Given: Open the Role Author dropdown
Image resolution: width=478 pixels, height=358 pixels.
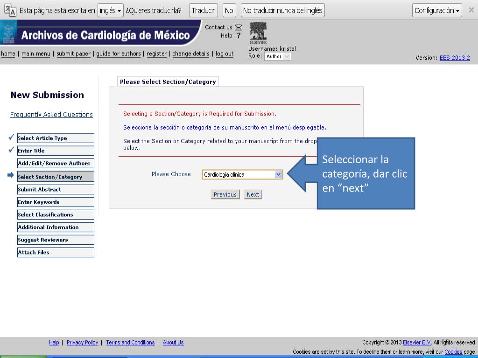Looking at the screenshot, I should (x=277, y=56).
